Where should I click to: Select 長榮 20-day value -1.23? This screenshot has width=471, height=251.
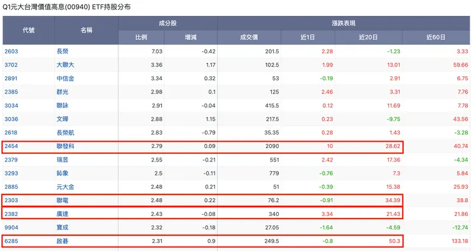point(393,51)
